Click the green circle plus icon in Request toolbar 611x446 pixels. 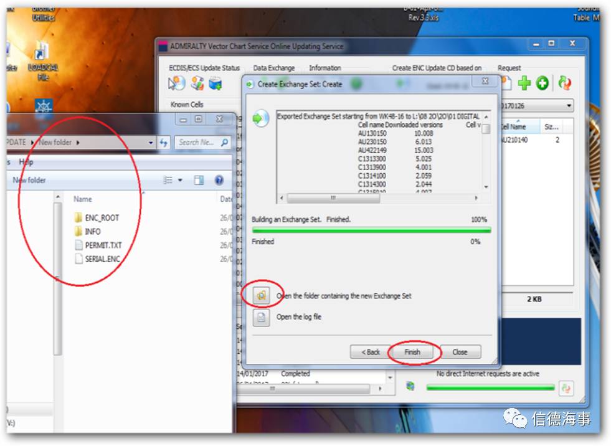(x=542, y=83)
